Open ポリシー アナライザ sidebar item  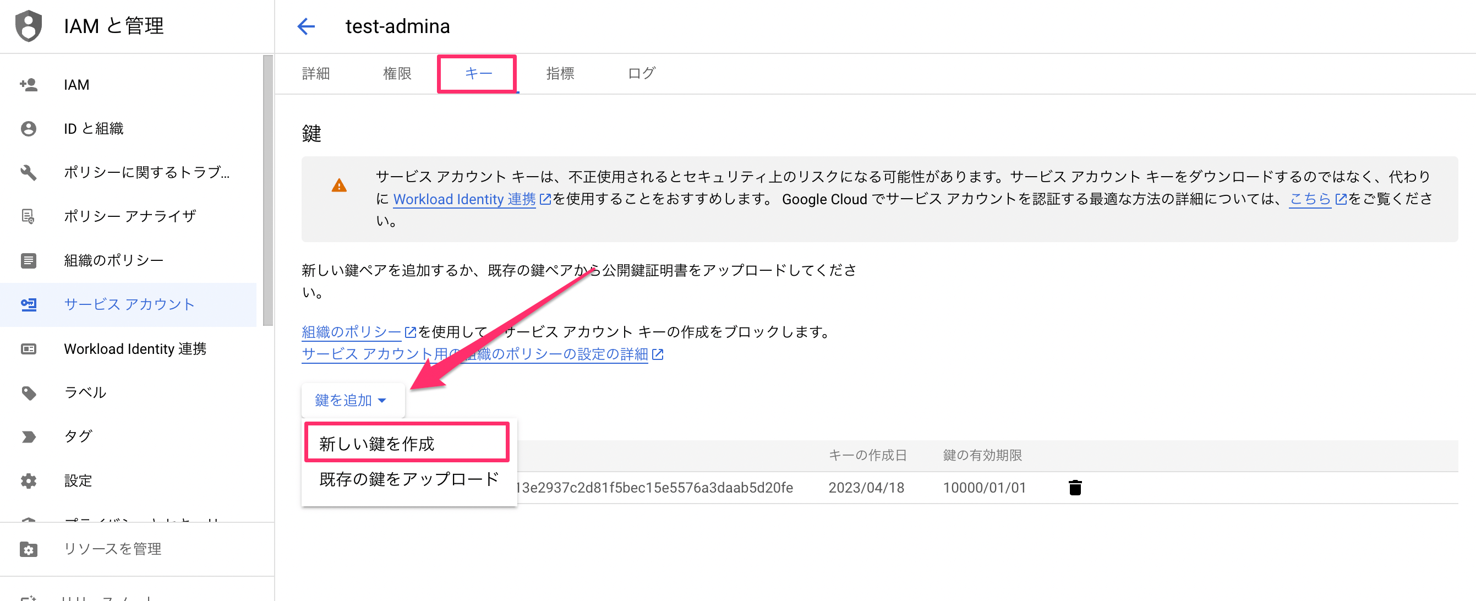(128, 216)
